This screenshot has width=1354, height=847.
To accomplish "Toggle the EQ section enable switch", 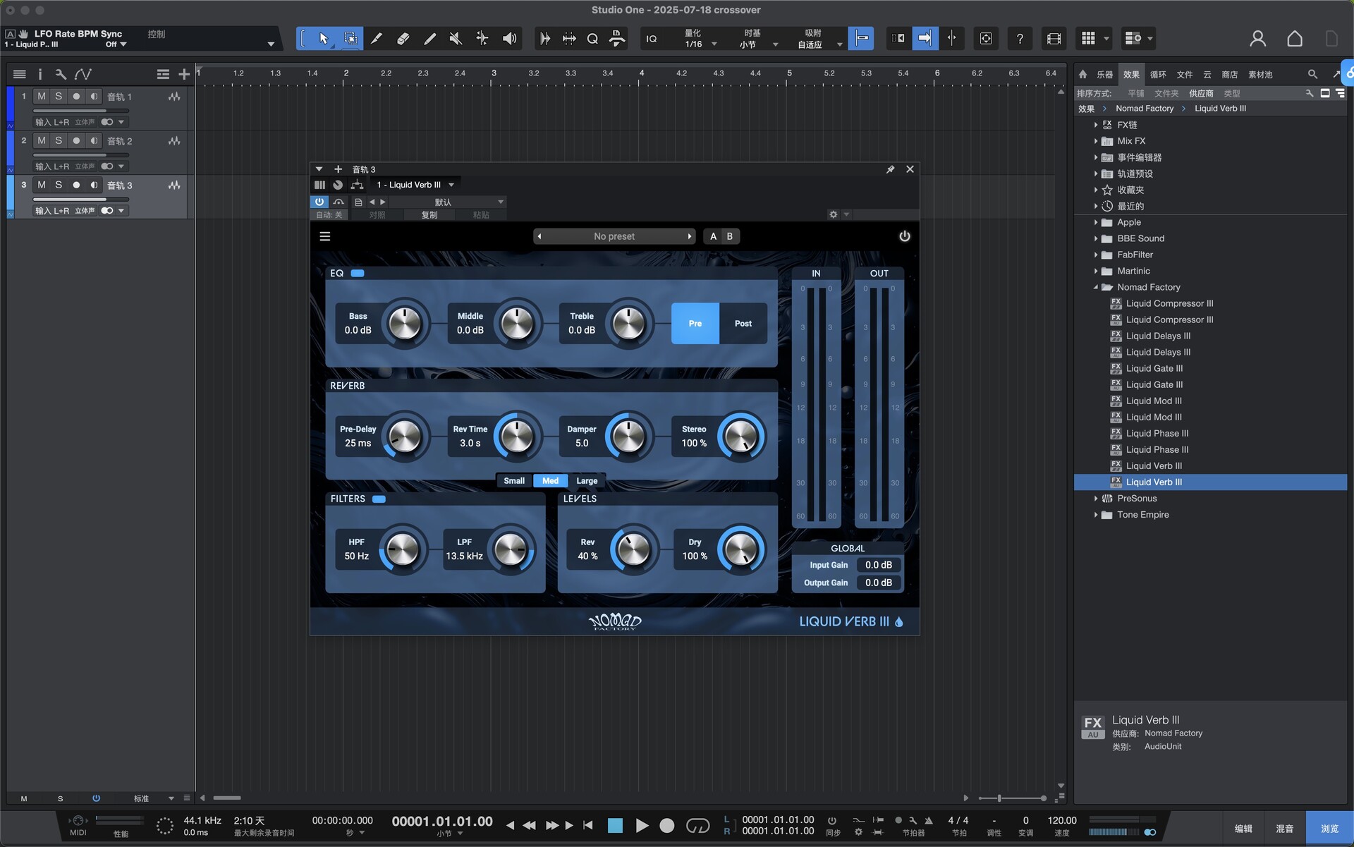I will pyautogui.click(x=358, y=273).
